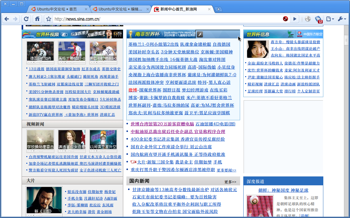Open the page menu dropdown
This screenshot has width=350, height=218.
(x=330, y=19)
